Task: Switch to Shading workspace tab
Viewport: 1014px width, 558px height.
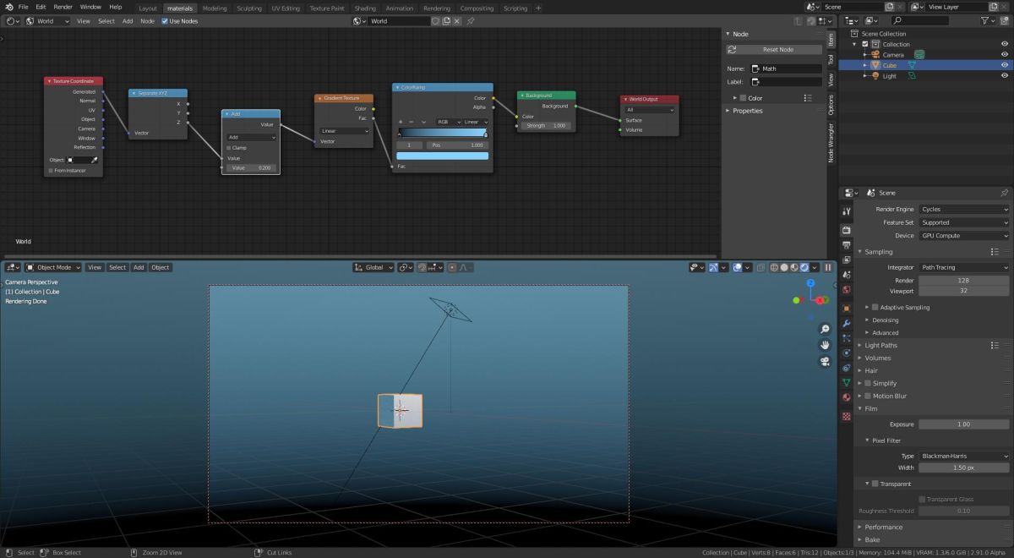Action: point(365,8)
